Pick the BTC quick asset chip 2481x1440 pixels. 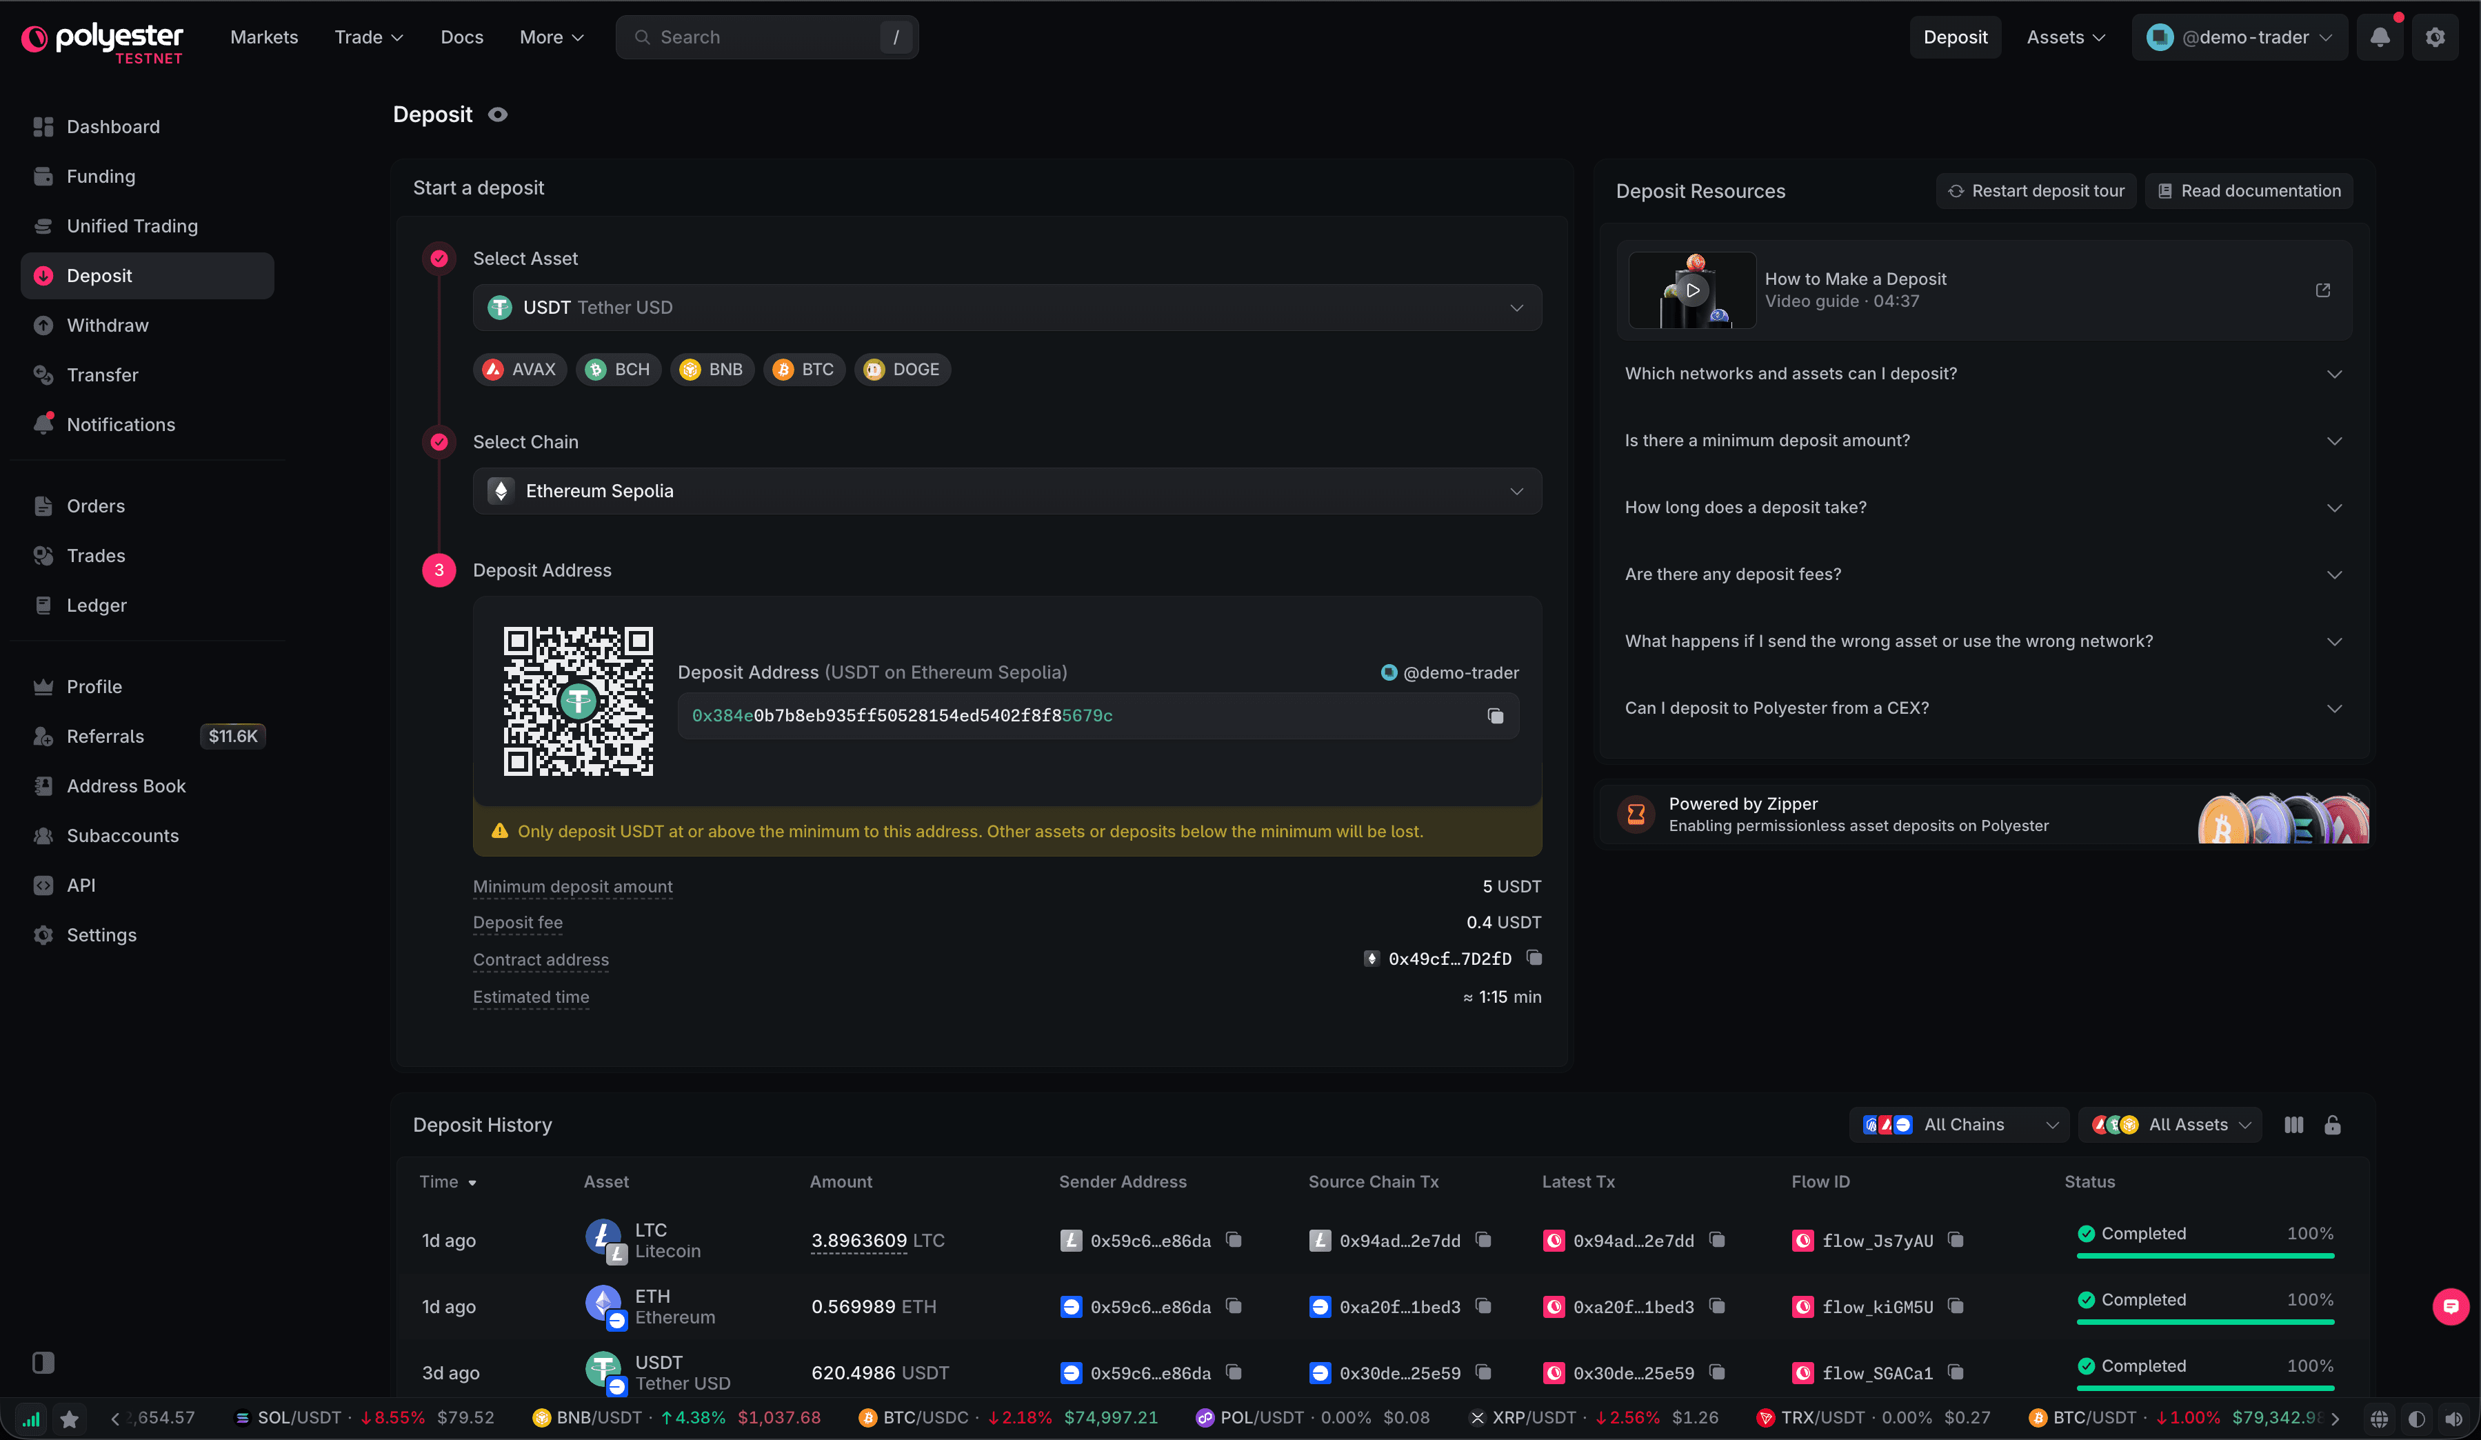click(x=803, y=370)
